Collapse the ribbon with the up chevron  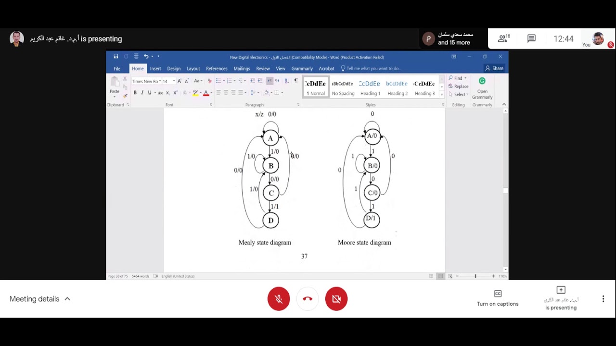(x=504, y=104)
